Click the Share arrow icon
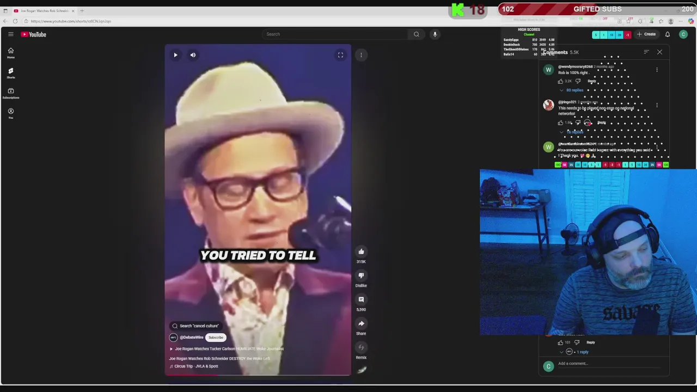The height and width of the screenshot is (392, 697). 361,323
